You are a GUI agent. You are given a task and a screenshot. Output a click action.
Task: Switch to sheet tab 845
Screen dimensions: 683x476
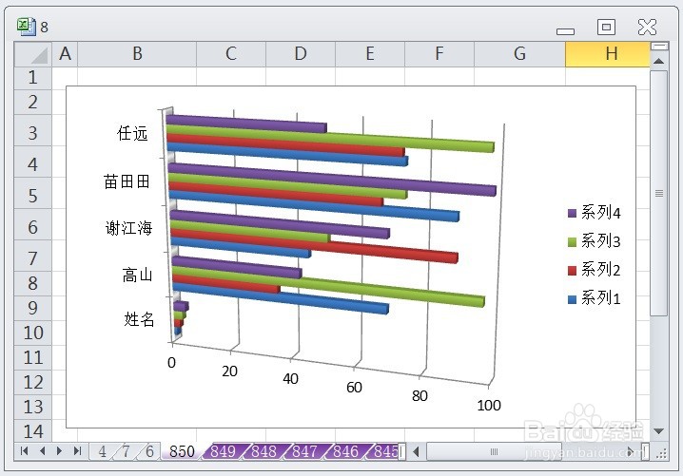[386, 451]
